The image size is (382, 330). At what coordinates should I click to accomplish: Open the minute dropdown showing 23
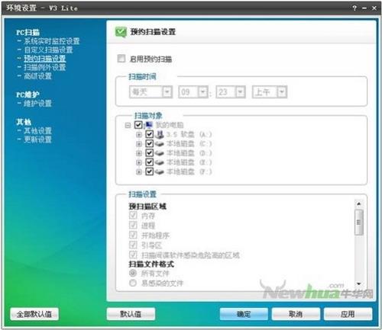[x=241, y=92]
